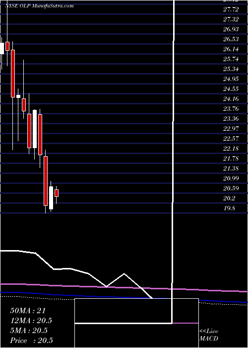Select the large white candlestick near 23.36

click(35, 129)
